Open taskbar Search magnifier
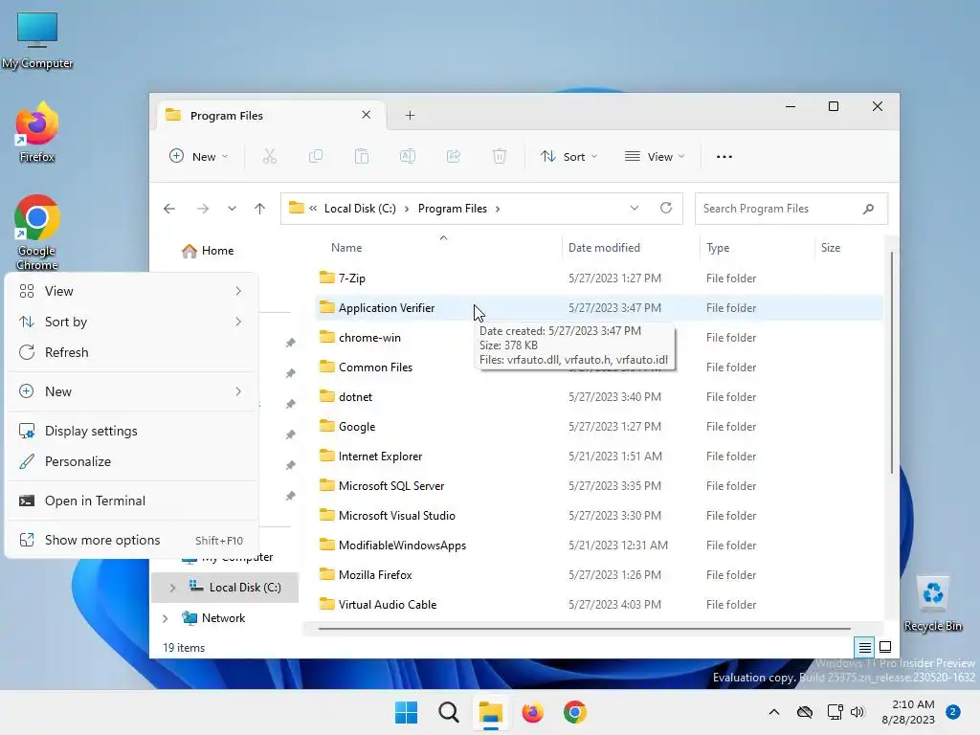 click(448, 712)
